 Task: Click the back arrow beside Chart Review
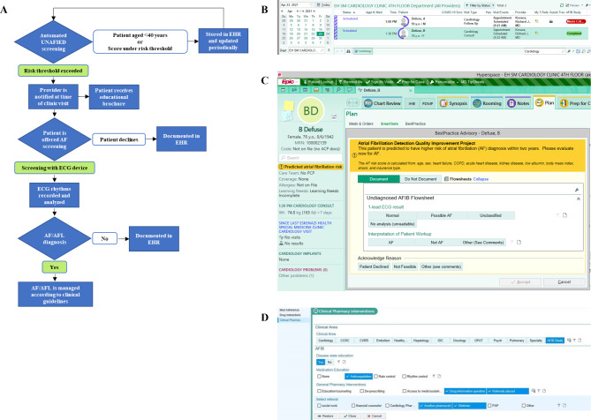(x=350, y=102)
